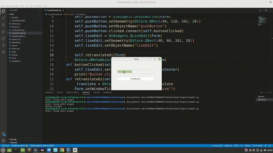Switch to the OUTPUT panel tab
The image size is (273, 153).
[x=60, y=93]
